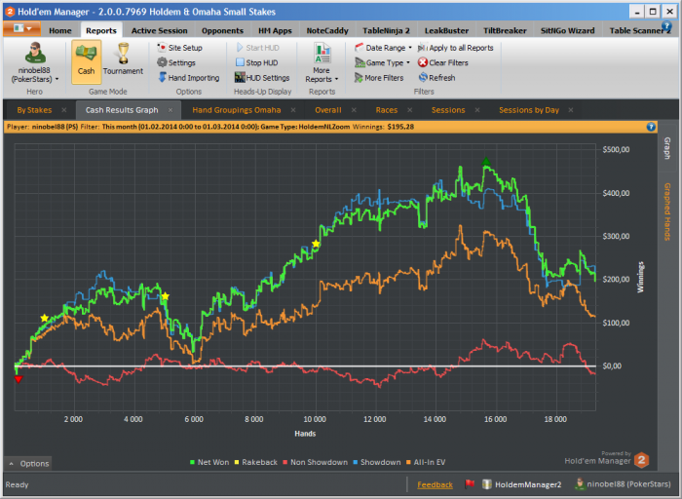The image size is (682, 499).
Task: Click the Refresh icon
Action: coord(423,77)
